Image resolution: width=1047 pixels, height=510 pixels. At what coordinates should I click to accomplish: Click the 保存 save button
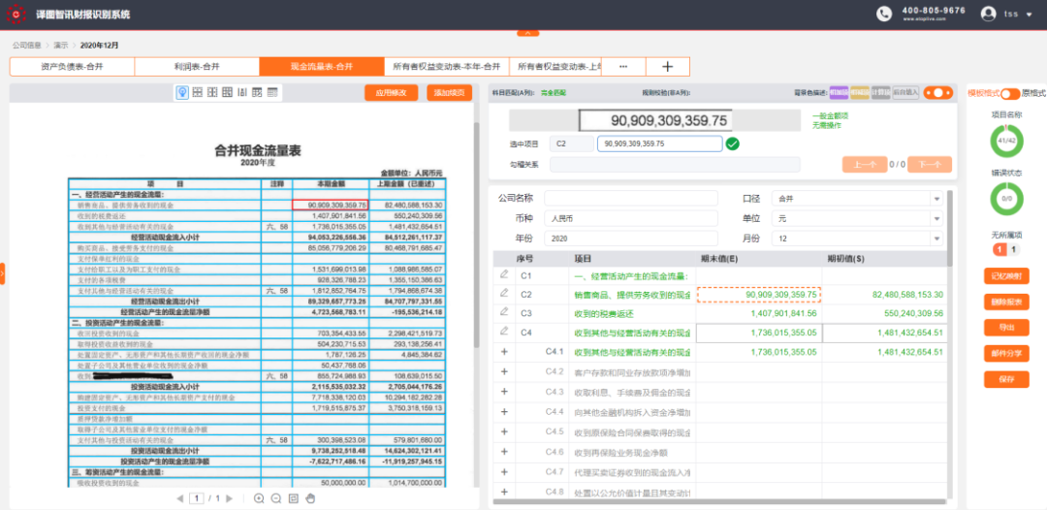click(x=1006, y=379)
